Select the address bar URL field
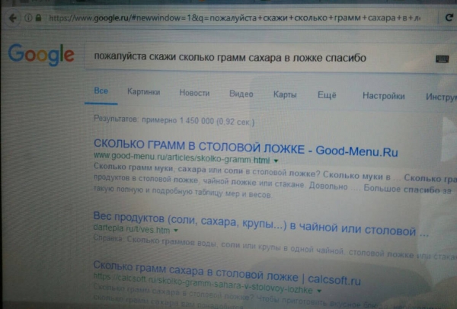 point(235,18)
